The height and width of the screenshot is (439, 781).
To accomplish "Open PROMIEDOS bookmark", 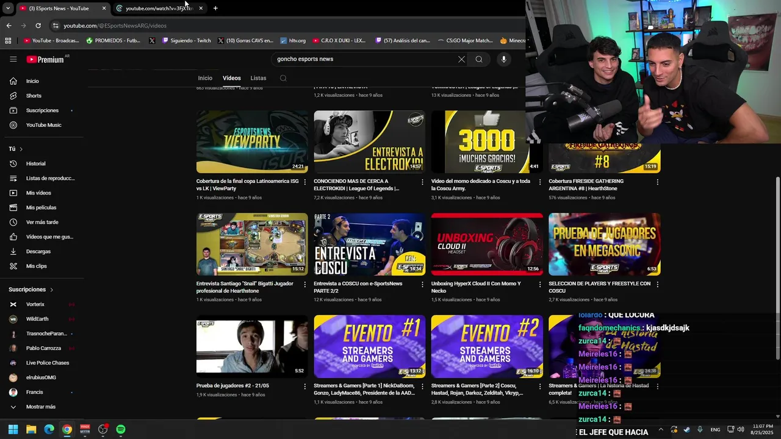I will click(x=113, y=41).
